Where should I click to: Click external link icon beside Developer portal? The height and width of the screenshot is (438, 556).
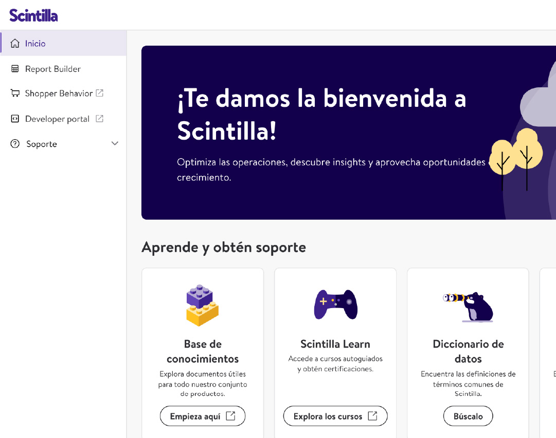click(x=100, y=119)
